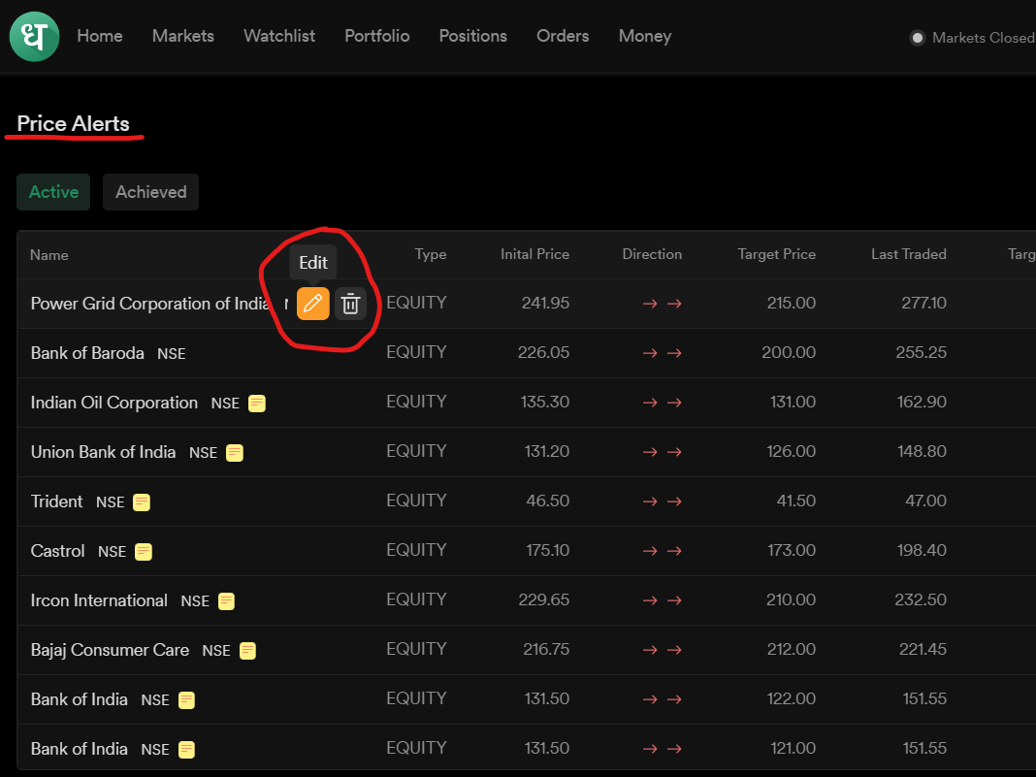Edit the Power Grid Corporation alert
Image resolution: width=1036 pixels, height=777 pixels.
point(313,304)
